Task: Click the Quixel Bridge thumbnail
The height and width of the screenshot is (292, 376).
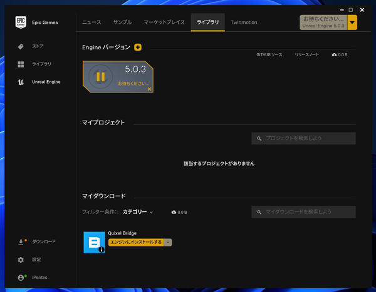Action: click(x=94, y=242)
